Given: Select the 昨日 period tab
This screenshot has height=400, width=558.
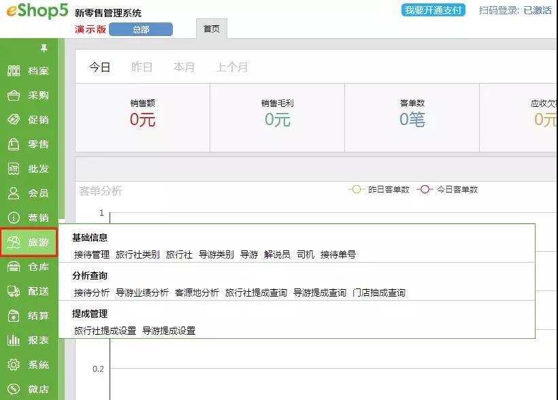Looking at the screenshot, I should [x=142, y=67].
